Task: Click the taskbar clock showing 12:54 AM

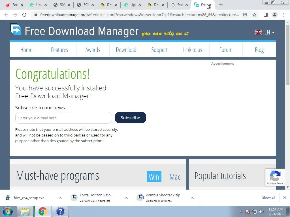Action: pyautogui.click(x=276, y=212)
